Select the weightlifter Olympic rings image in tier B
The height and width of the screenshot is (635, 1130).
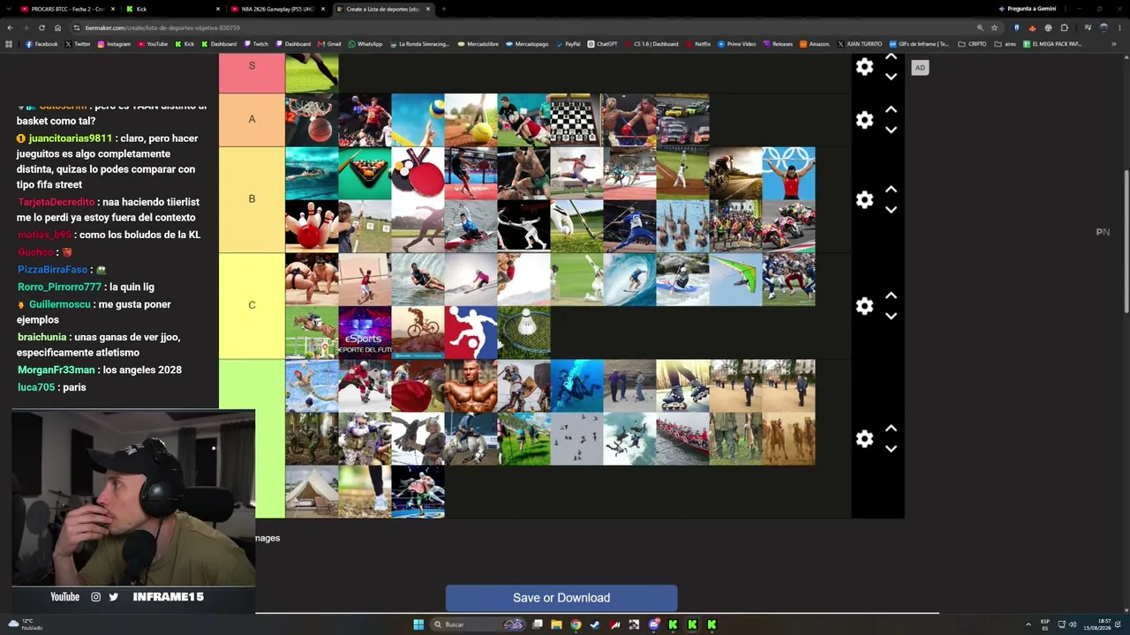point(788,173)
